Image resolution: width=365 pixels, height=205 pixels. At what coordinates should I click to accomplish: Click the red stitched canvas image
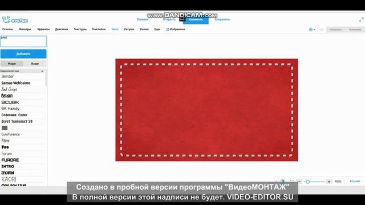tap(206, 110)
